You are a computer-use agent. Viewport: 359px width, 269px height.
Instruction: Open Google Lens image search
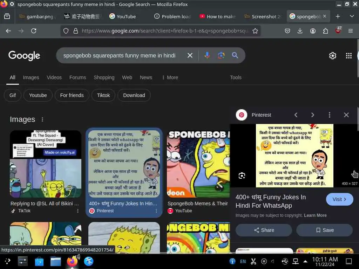point(221,55)
